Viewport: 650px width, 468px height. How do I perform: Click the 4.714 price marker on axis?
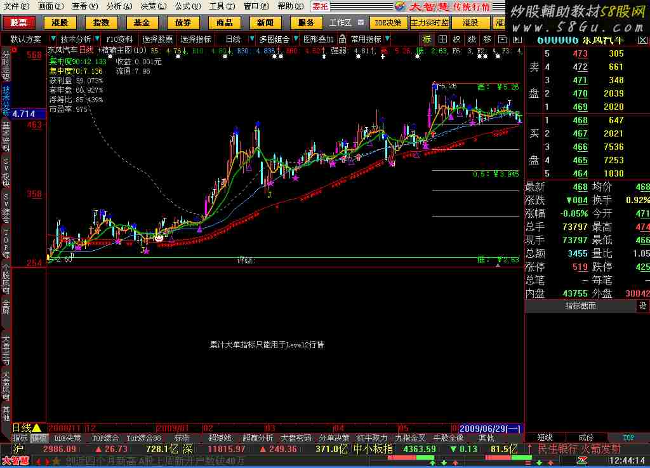click(x=29, y=114)
